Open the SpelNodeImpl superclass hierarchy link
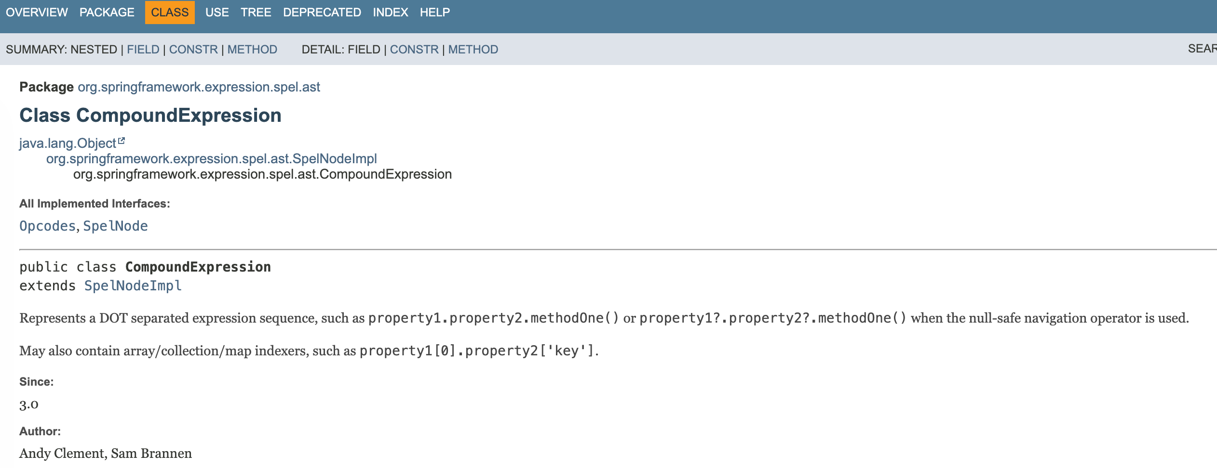 (x=211, y=159)
